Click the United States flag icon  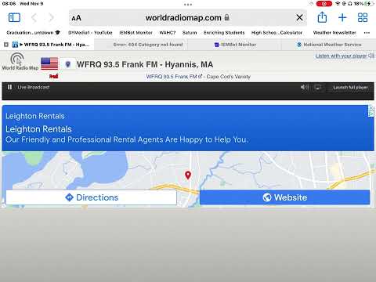pos(49,63)
